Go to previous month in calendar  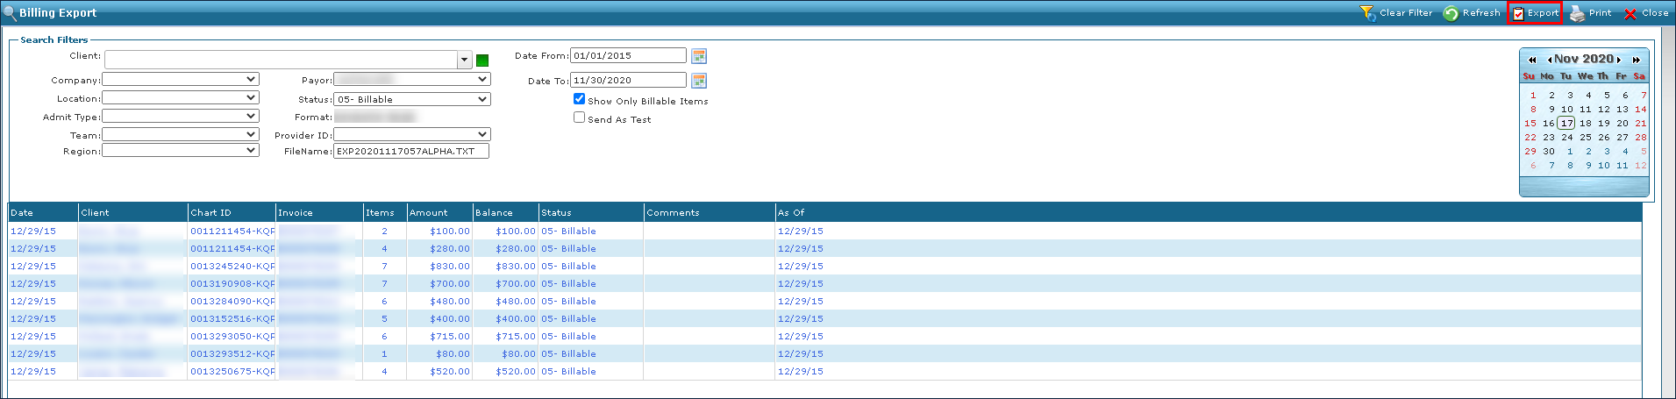point(1550,60)
